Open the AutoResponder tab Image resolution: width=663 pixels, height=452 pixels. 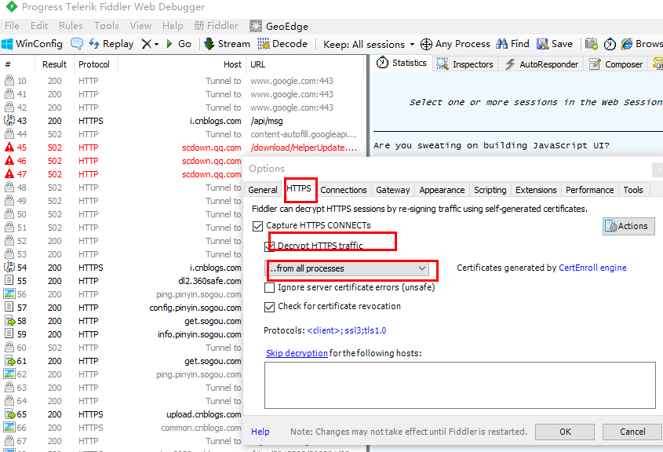pos(541,64)
